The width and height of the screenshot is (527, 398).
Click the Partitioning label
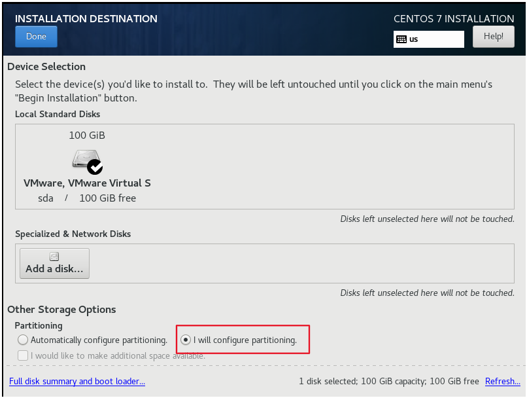coord(39,326)
